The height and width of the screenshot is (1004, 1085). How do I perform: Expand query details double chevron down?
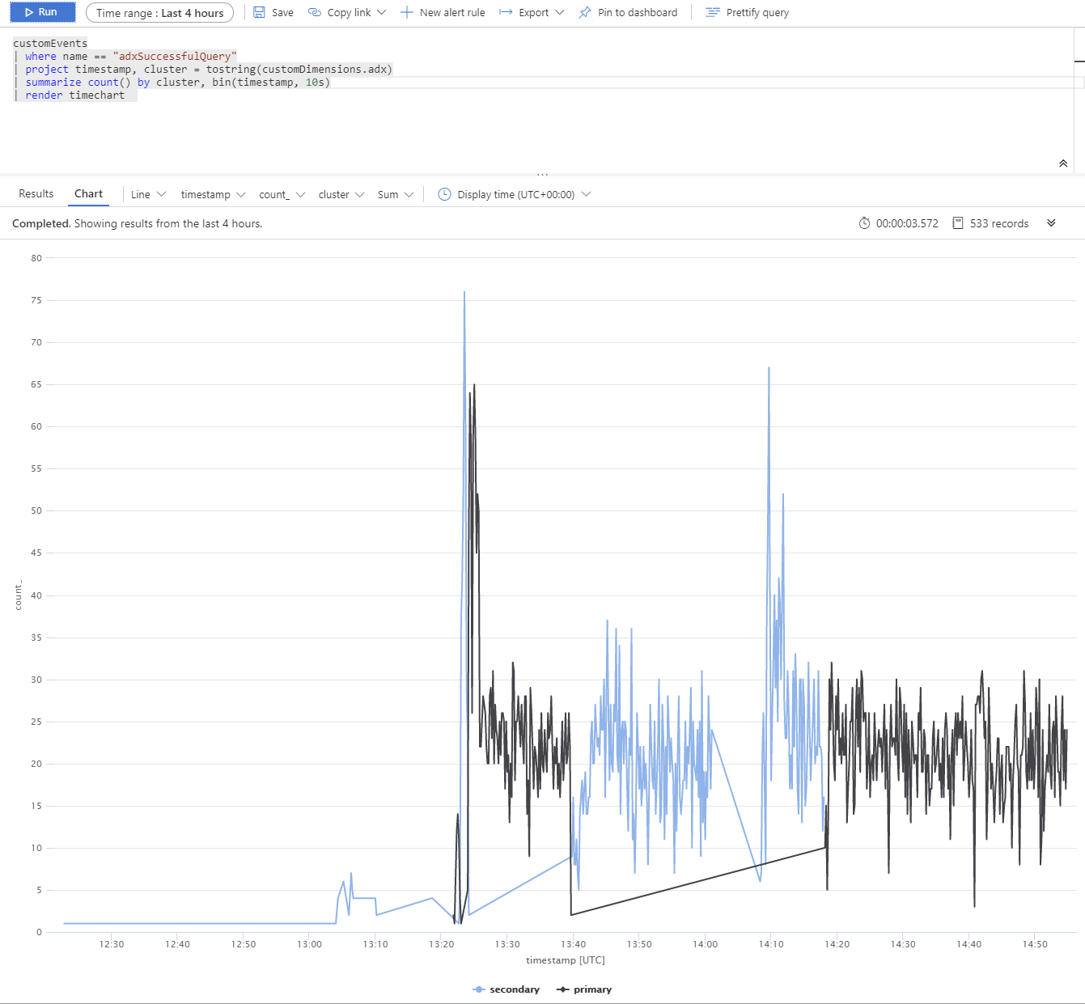tap(1051, 222)
